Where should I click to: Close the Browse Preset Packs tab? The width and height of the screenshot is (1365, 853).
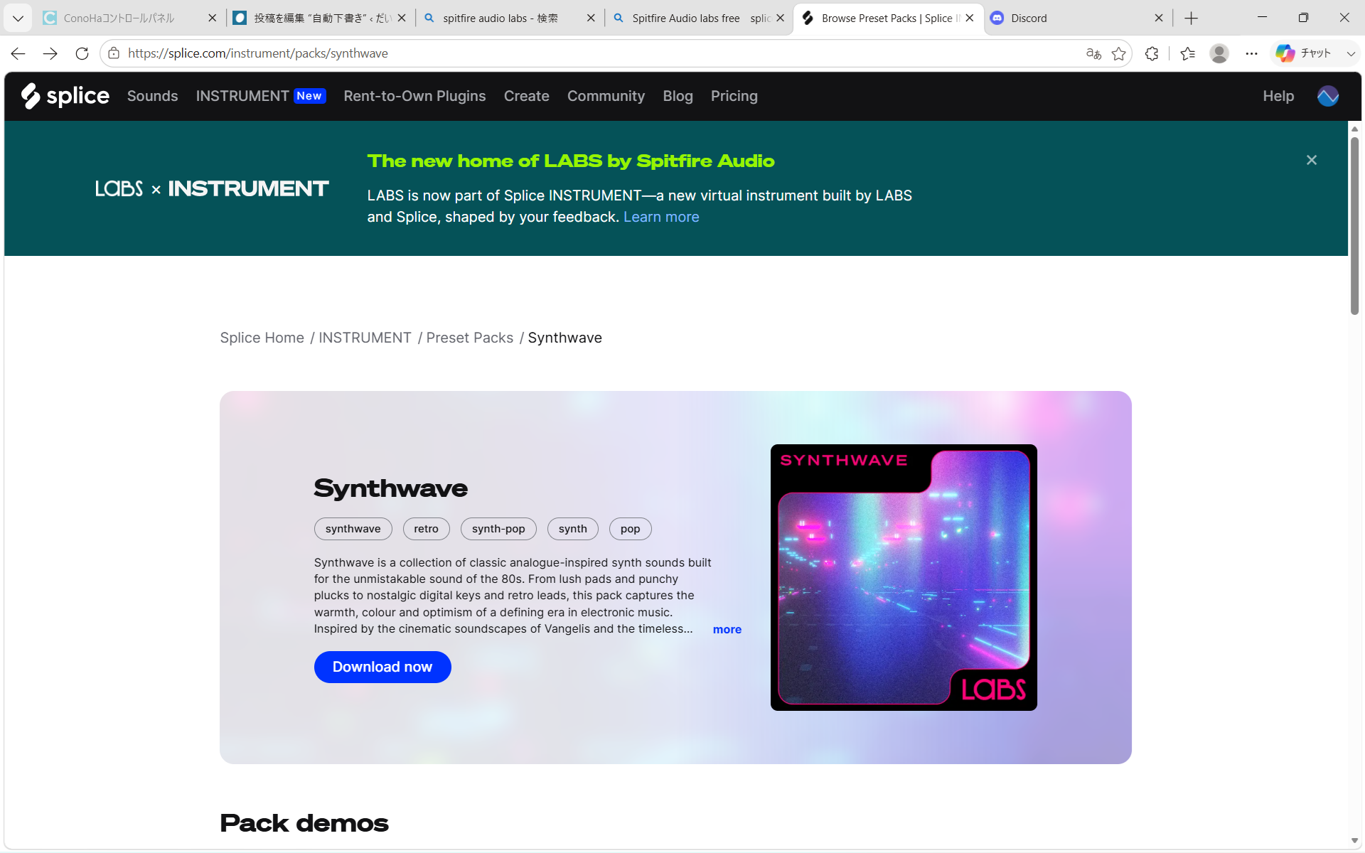[x=970, y=18]
